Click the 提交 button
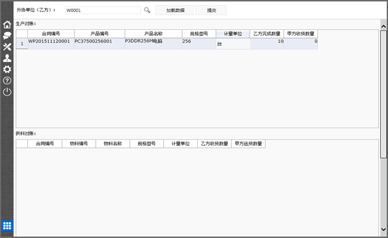Screen dimensions: 388x238 [211, 10]
